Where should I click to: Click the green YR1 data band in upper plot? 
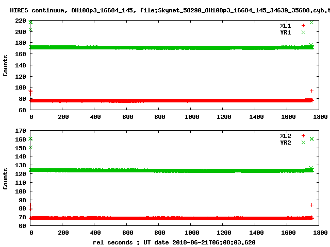click(x=172, y=48)
